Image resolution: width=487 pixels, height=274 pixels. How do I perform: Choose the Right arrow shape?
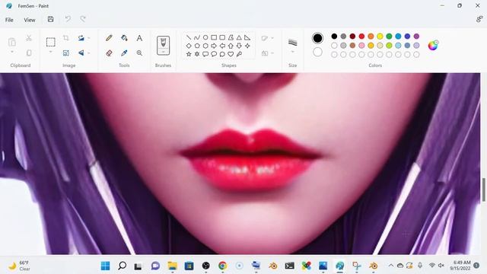(214, 46)
